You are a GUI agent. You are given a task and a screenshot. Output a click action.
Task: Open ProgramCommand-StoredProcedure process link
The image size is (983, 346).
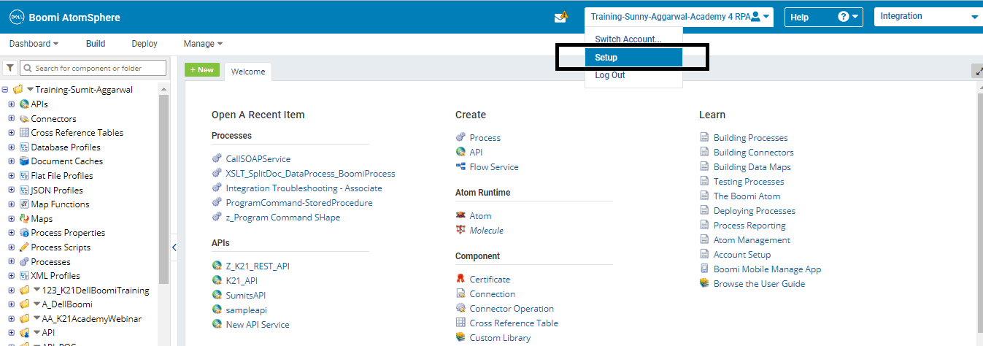point(299,202)
